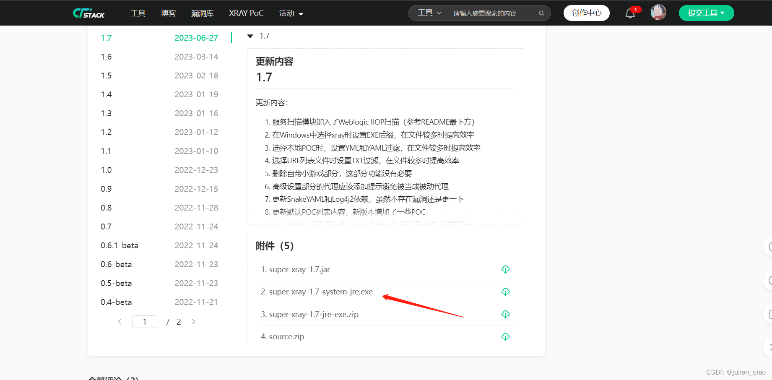Open the notifications bell icon
Viewport: 772px width, 380px height.
630,13
